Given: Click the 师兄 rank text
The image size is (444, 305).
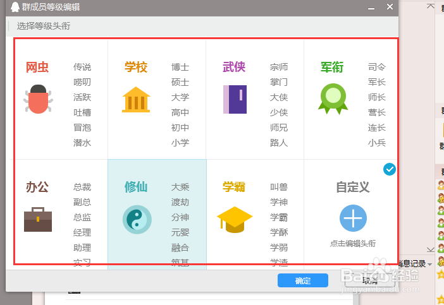Looking at the screenshot, I should [x=279, y=128].
